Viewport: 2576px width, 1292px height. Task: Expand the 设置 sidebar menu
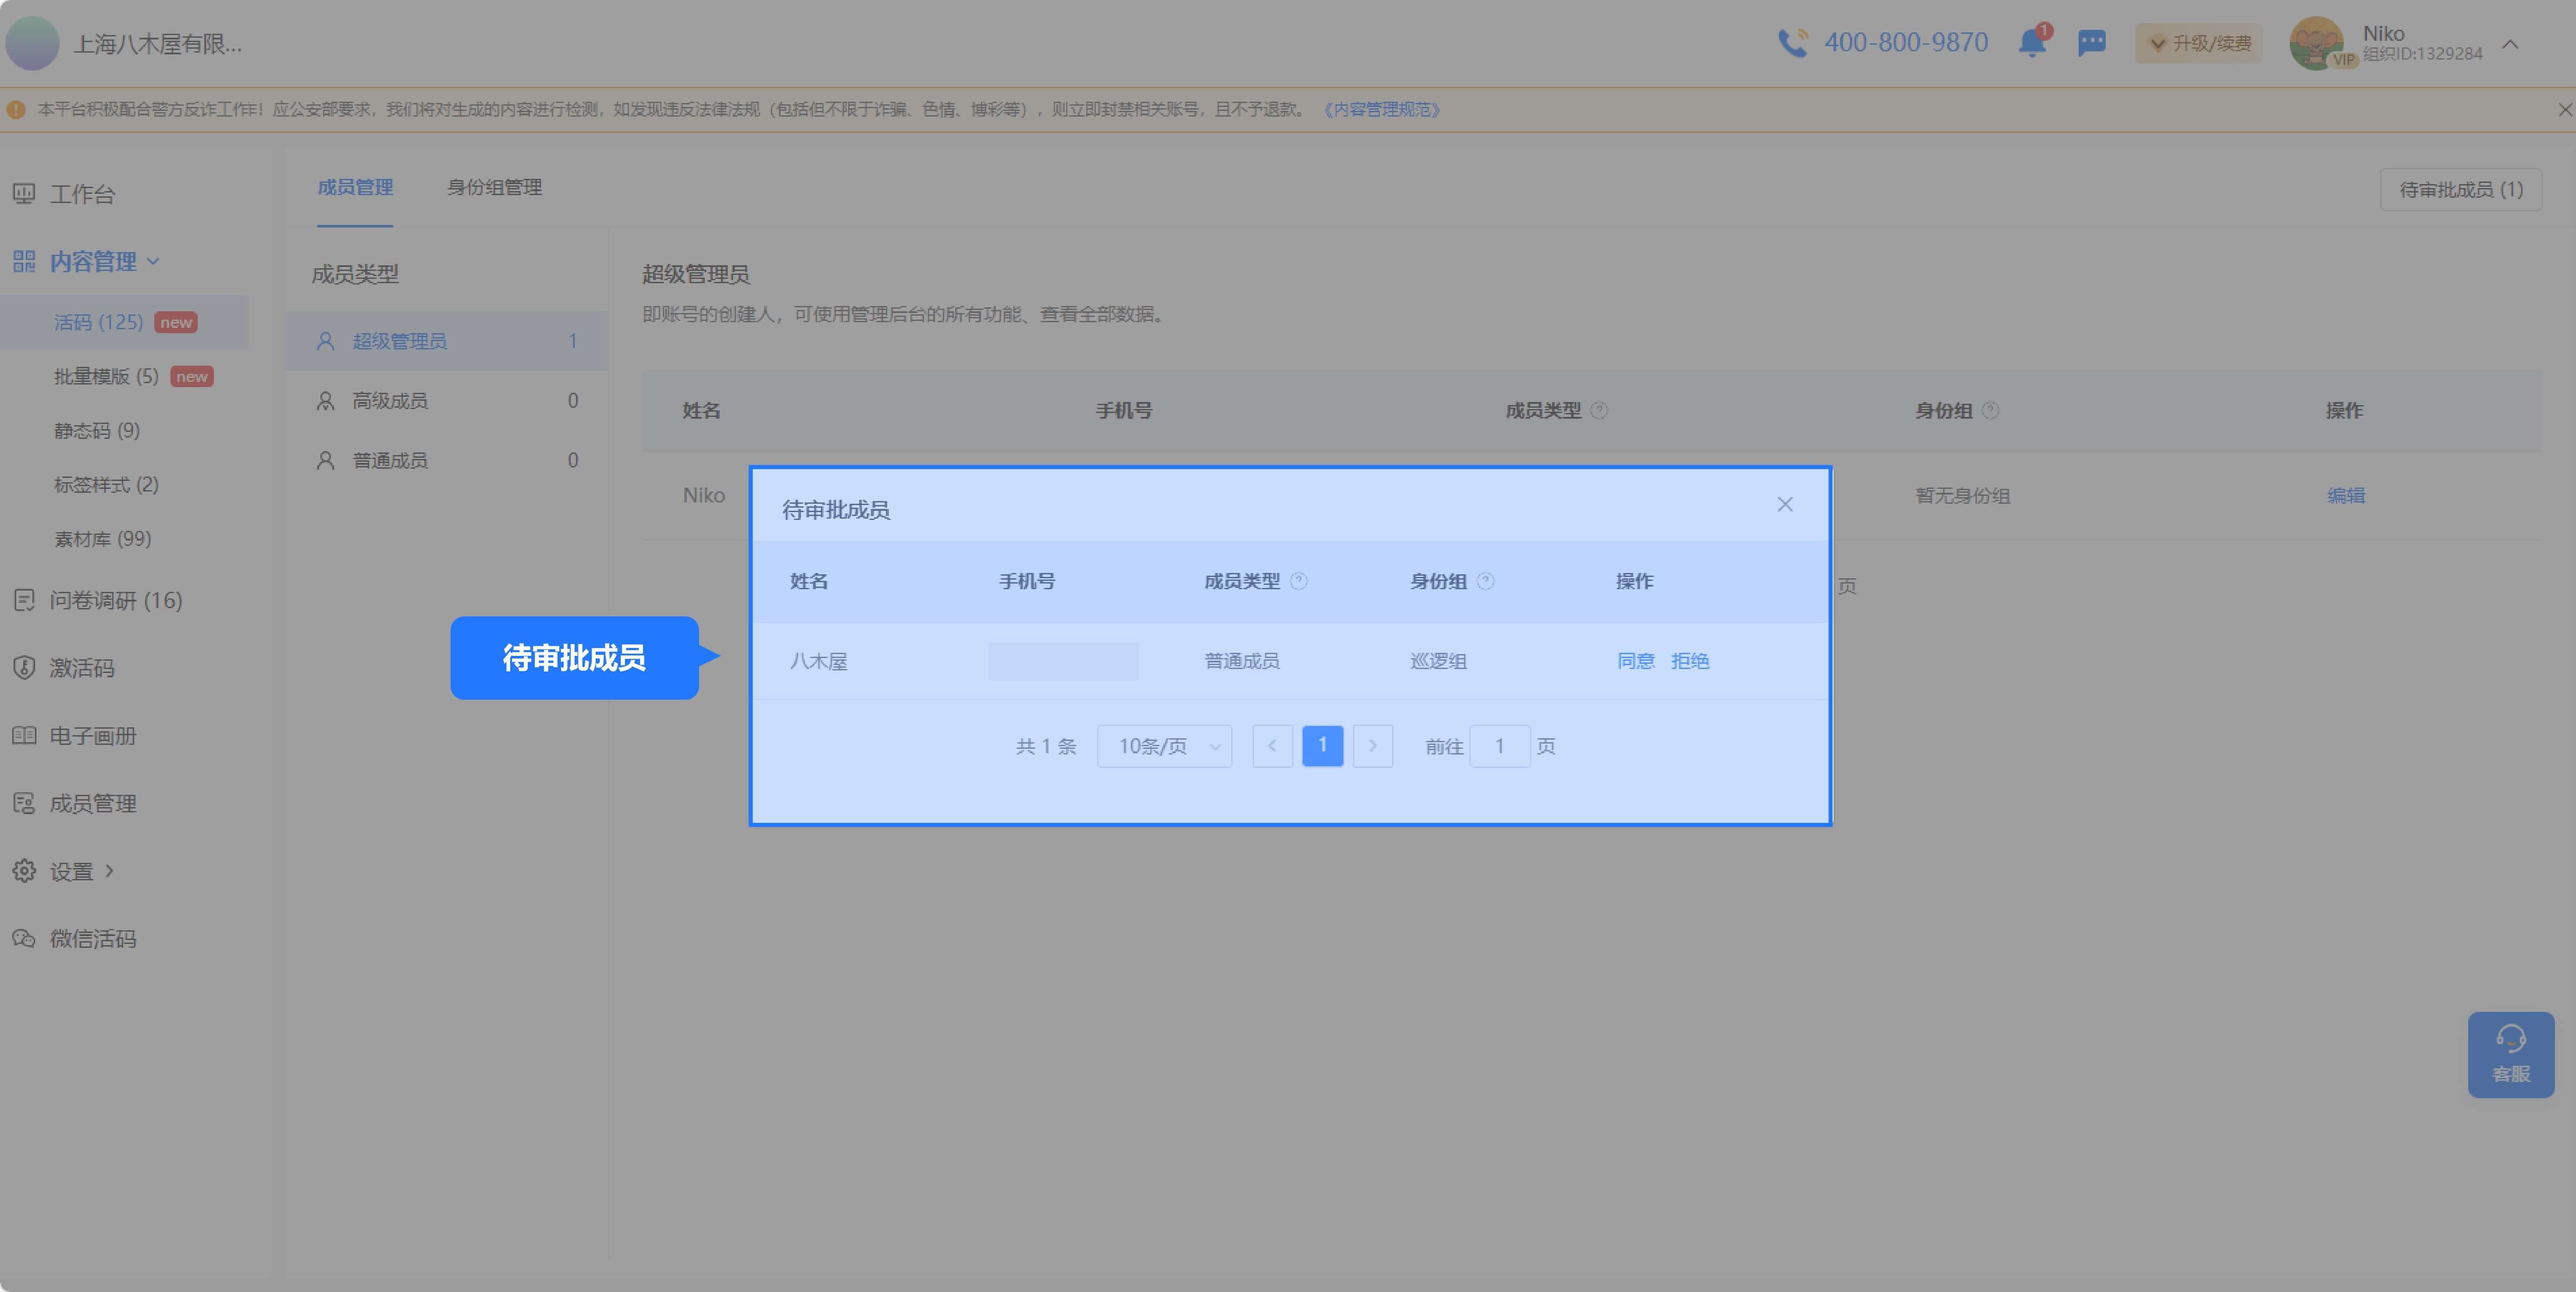pos(71,871)
